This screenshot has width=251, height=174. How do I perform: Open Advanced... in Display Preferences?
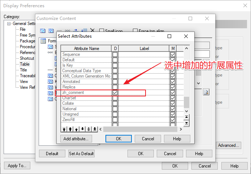(229, 145)
